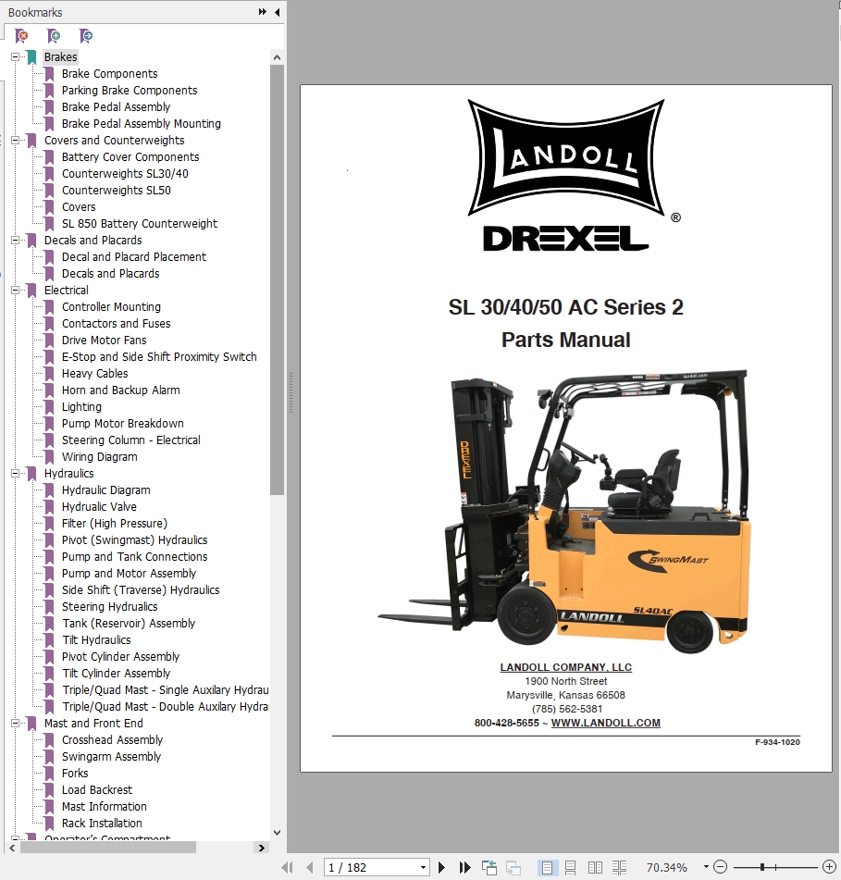The width and height of the screenshot is (841, 880).
Task: Click the double-arrow expand icon in Bookmarks header
Action: (x=262, y=12)
